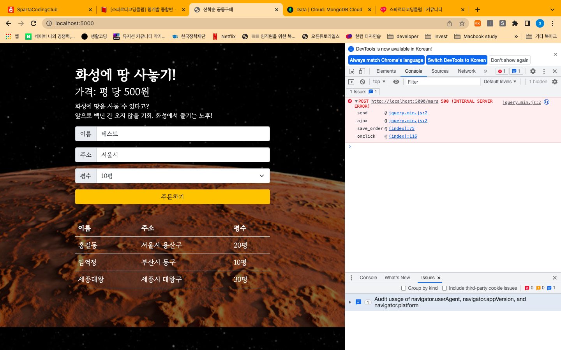Click the browser back arrow

[x=9, y=23]
